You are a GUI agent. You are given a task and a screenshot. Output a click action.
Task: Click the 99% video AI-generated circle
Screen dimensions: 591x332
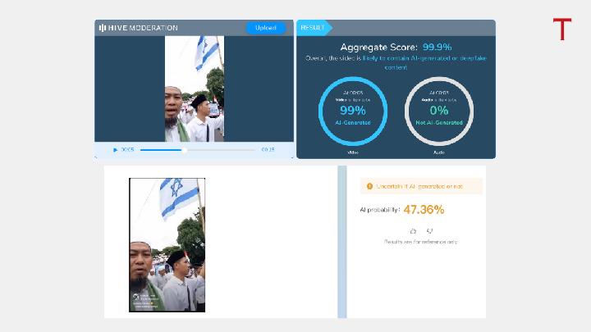[x=352, y=110]
